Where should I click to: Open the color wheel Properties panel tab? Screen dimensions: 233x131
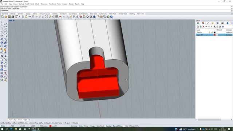coord(198,23)
